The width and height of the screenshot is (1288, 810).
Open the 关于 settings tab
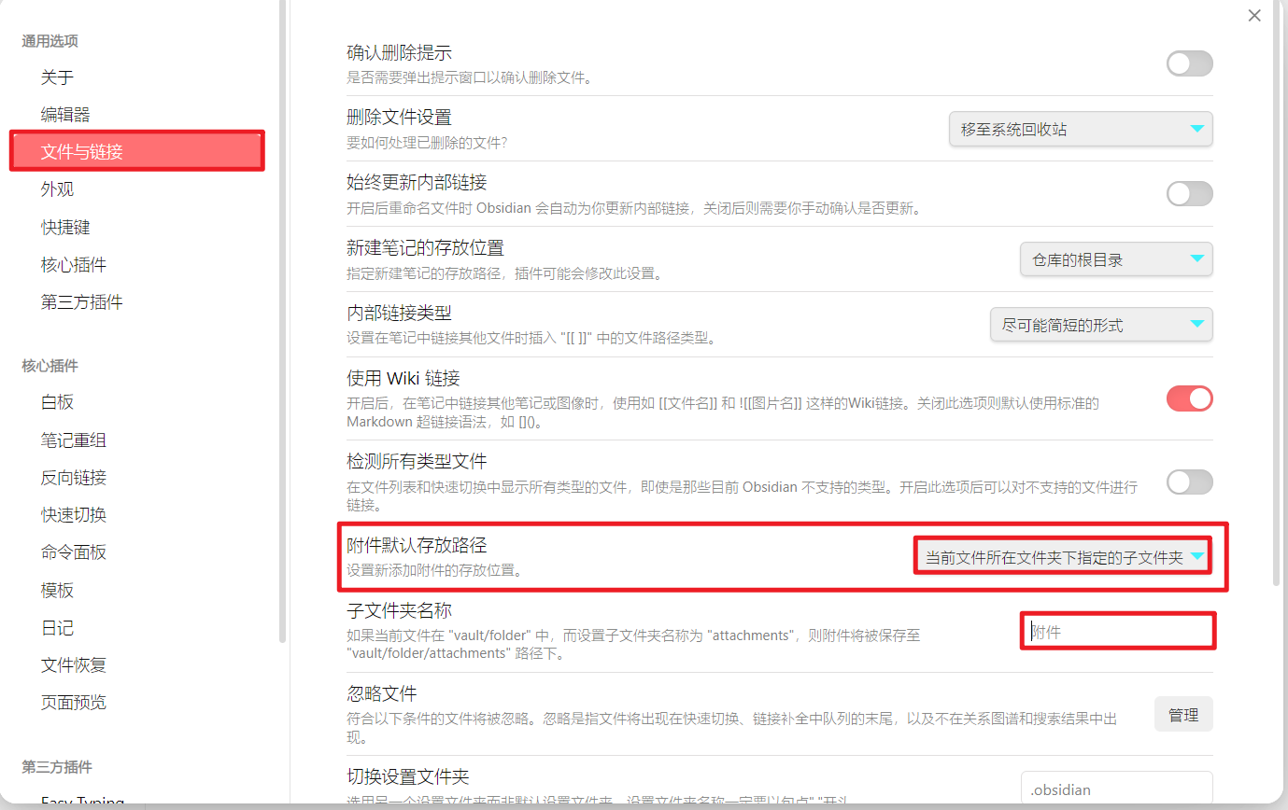coord(57,77)
